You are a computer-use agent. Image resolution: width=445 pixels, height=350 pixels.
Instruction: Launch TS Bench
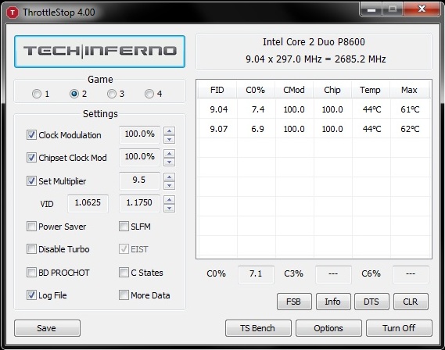[258, 328]
